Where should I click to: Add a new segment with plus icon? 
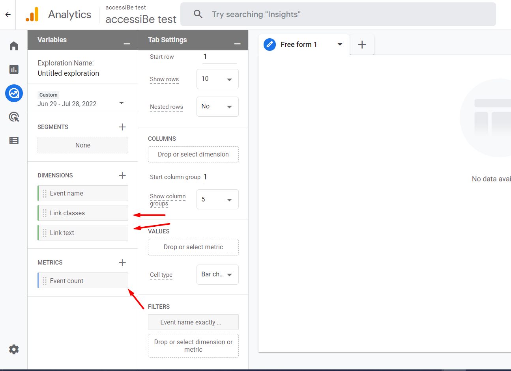click(122, 127)
